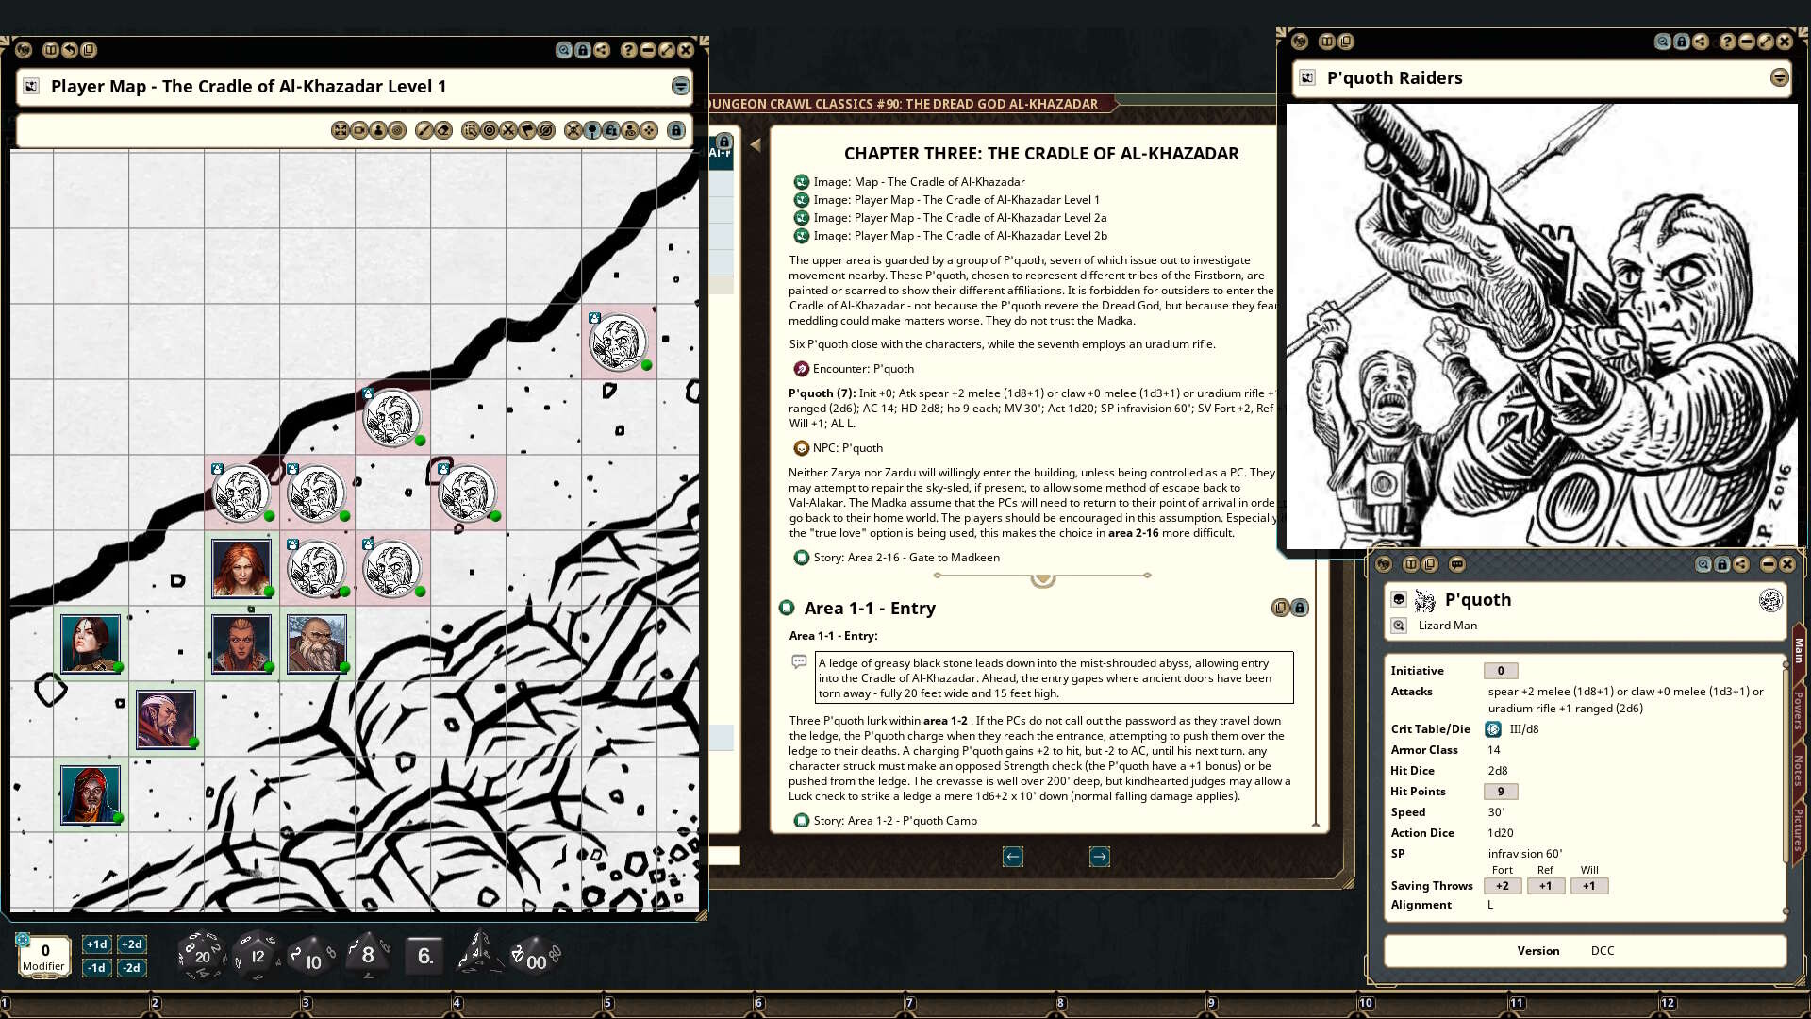Click the skull crossbones token tool on map
1811x1019 pixels.
(x=573, y=130)
